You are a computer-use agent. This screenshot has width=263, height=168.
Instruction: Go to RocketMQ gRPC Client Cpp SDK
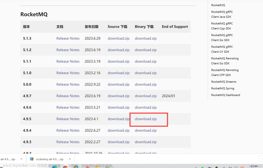pyautogui.click(x=222, y=26)
